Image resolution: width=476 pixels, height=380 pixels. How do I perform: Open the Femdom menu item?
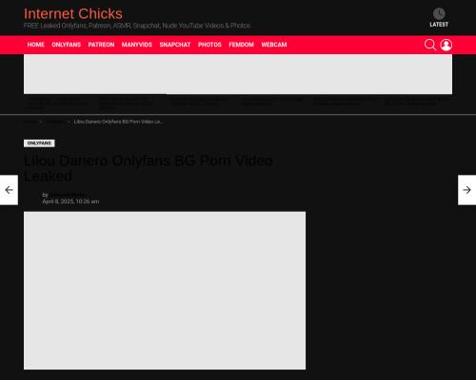pyautogui.click(x=241, y=45)
